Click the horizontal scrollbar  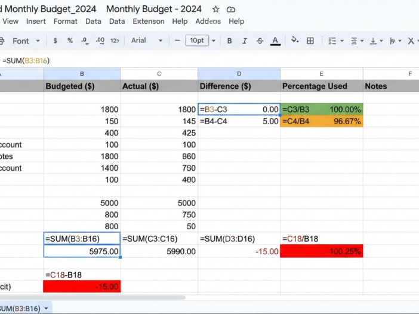point(92,297)
